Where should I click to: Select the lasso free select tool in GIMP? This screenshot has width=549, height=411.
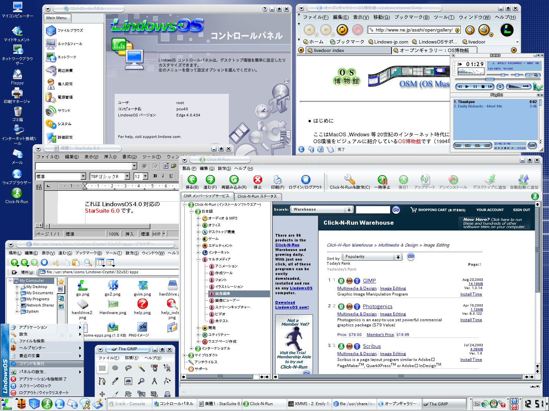(128, 368)
